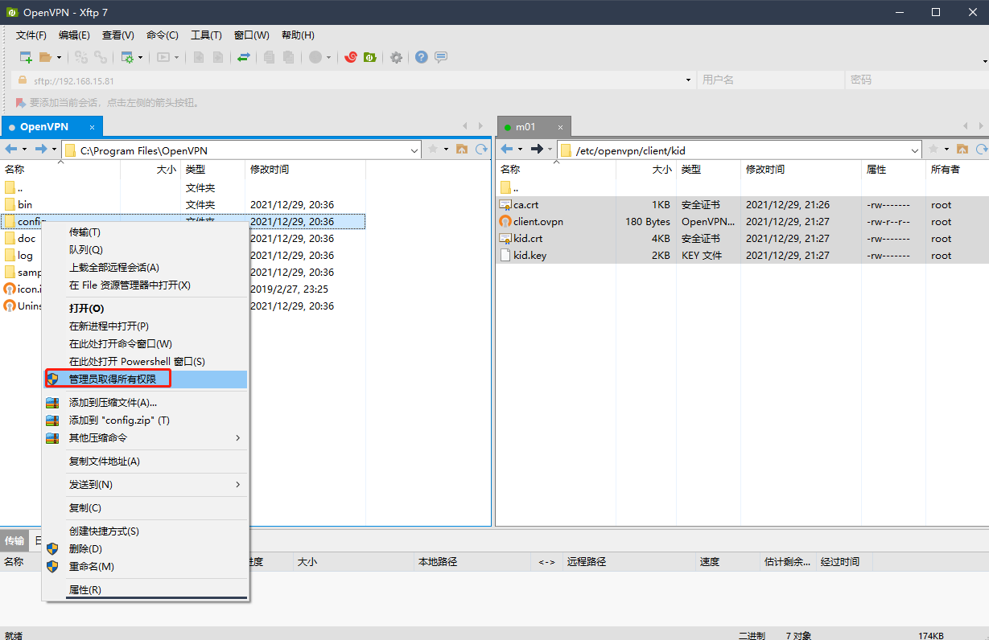Open the host address field dropdown
Viewport: 989px width, 640px height.
coord(688,80)
